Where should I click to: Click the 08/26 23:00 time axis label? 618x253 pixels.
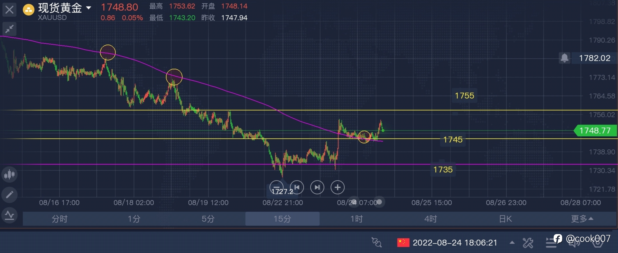point(506,203)
